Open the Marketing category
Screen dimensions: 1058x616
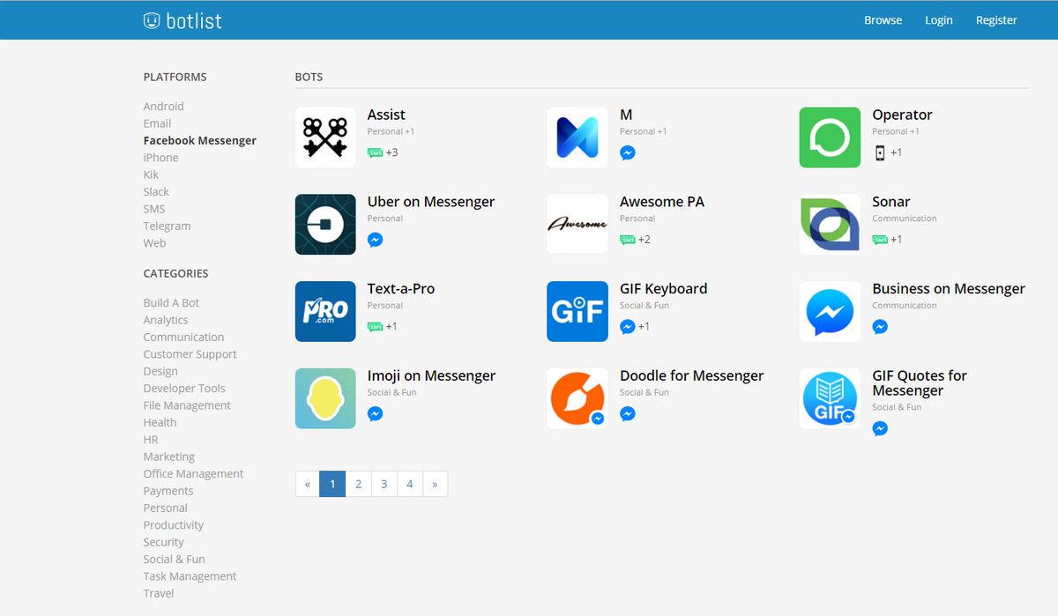click(x=169, y=456)
